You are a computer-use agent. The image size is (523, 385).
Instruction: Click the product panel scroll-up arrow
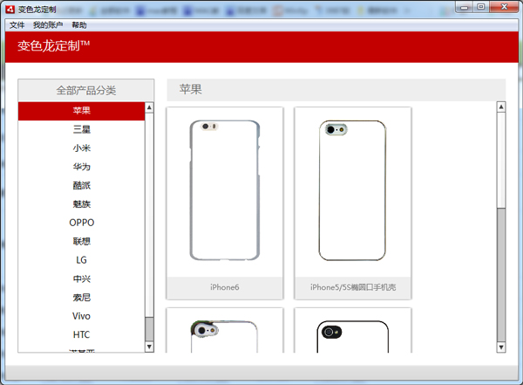pos(501,107)
